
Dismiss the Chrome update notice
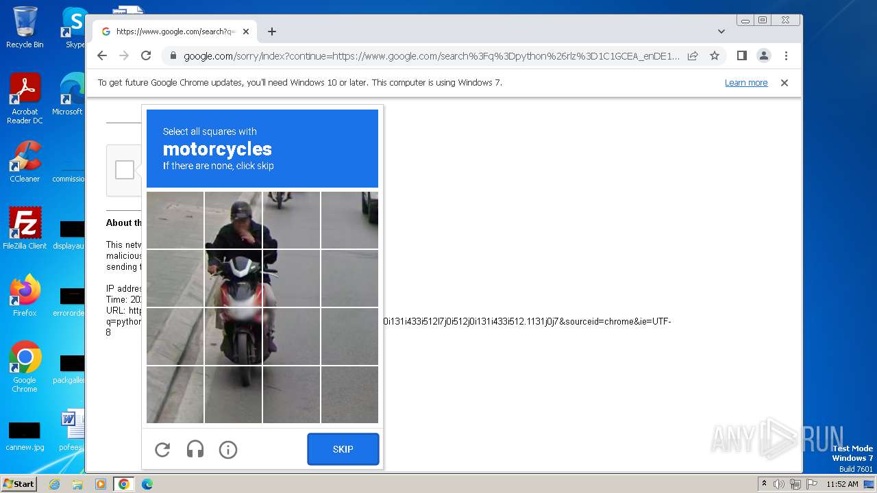coord(785,83)
